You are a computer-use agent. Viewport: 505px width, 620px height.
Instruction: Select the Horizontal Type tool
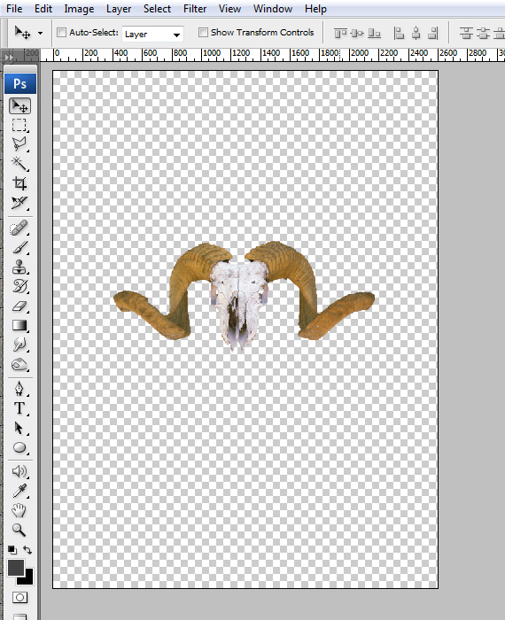coord(19,408)
